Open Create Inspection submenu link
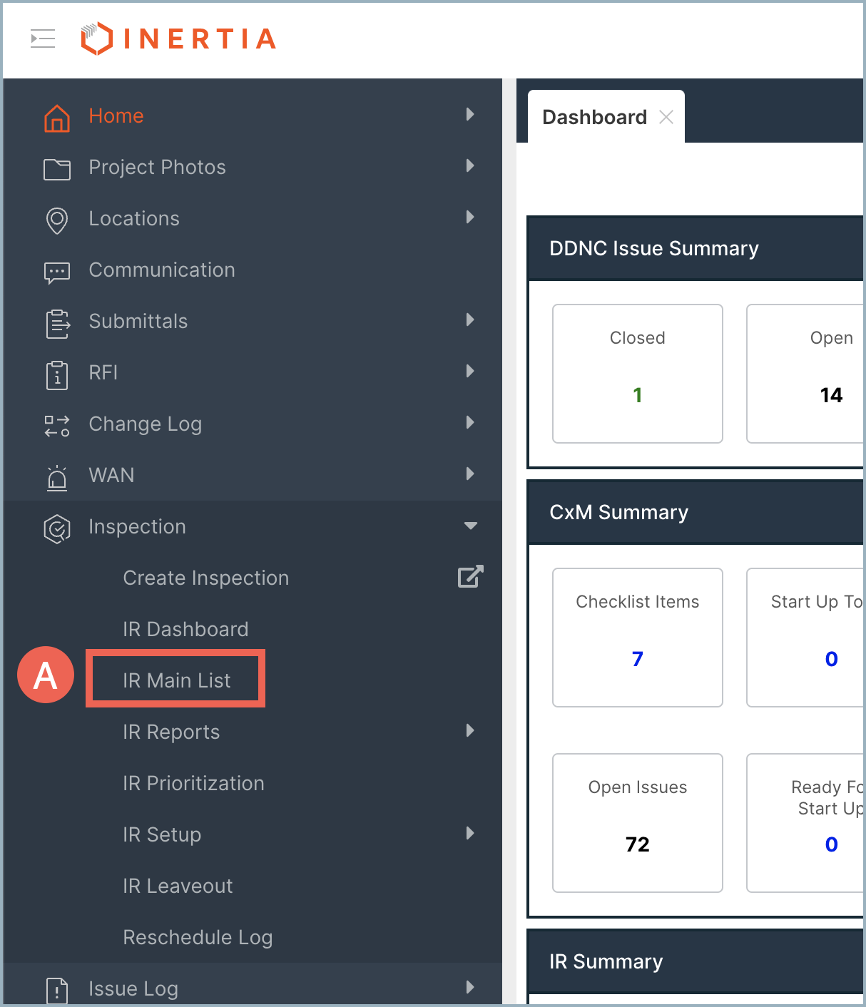Viewport: 866px width, 1007px height. pos(205,578)
